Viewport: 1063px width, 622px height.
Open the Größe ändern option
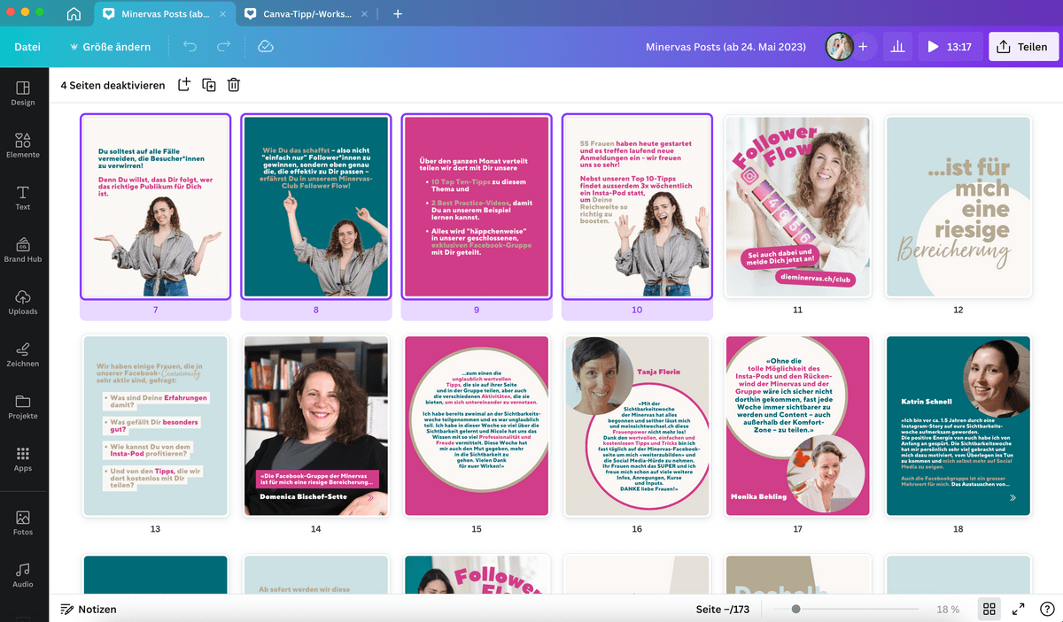point(110,47)
